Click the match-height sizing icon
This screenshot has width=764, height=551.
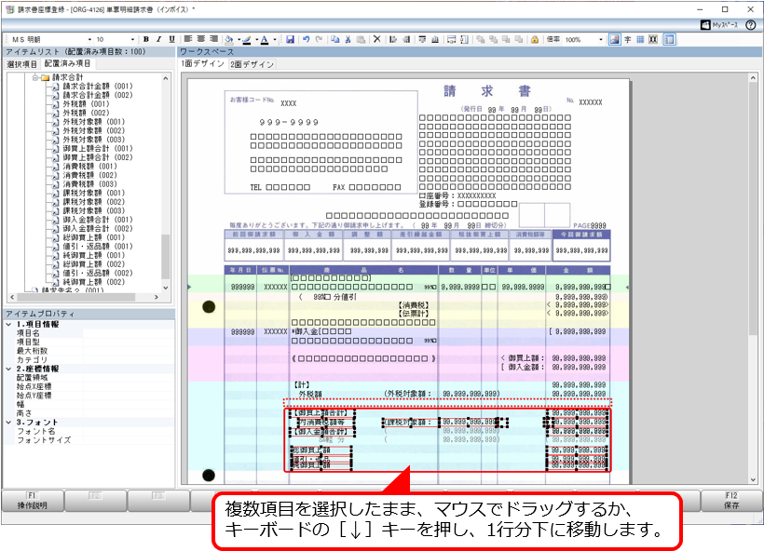464,39
